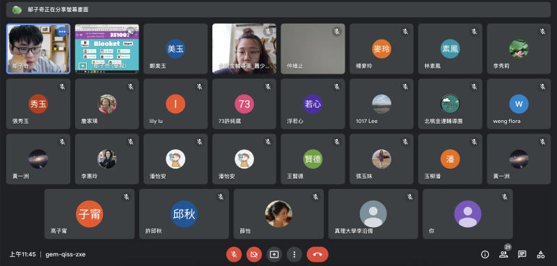Click the muted mic icon on 王賢德 tile
Screen dimensions: 557x266
point(337,142)
